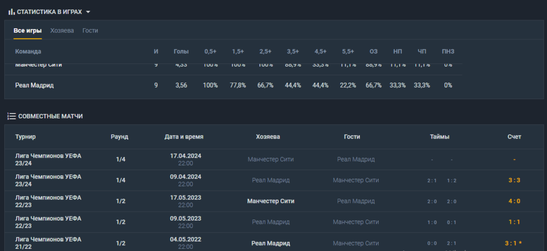547x251 pixels.
Task: Switch to the Хозяева tab
Action: pyautogui.click(x=62, y=30)
